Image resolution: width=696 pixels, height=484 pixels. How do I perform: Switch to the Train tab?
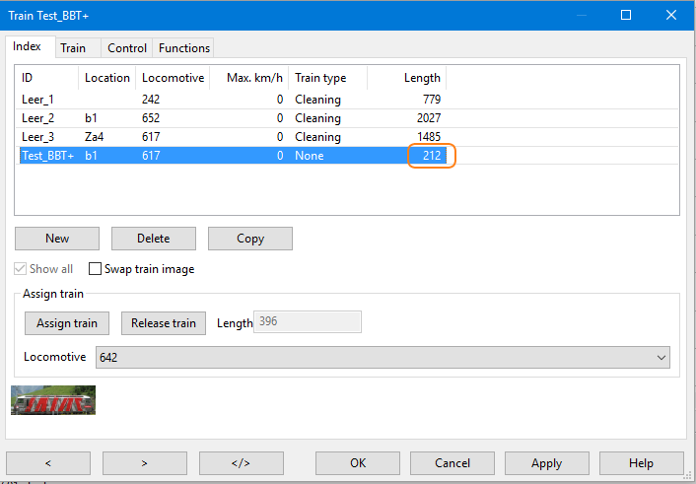[73, 47]
